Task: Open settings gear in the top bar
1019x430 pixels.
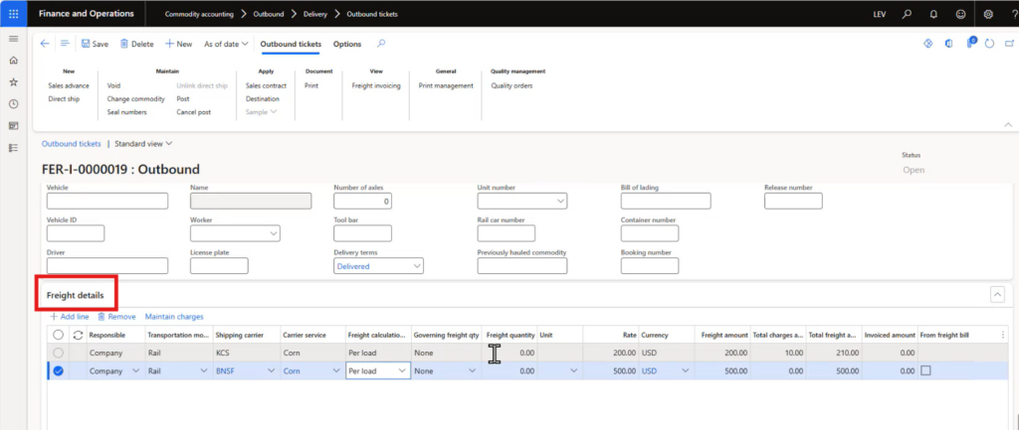Action: (988, 14)
